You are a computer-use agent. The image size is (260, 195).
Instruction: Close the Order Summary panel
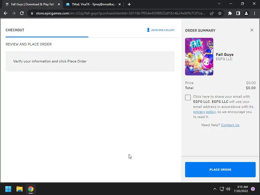(x=252, y=30)
